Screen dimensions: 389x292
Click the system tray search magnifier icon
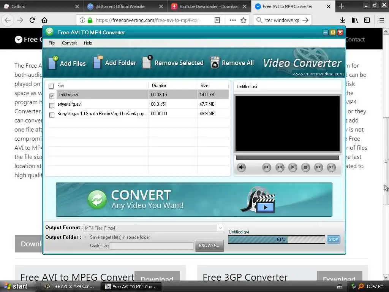tap(361, 286)
